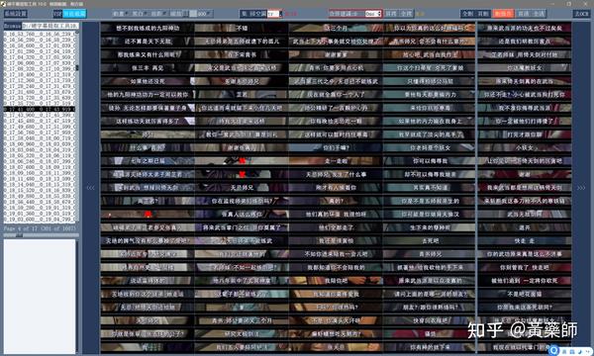Toggle the 彩色 color checkbox

(121, 14)
